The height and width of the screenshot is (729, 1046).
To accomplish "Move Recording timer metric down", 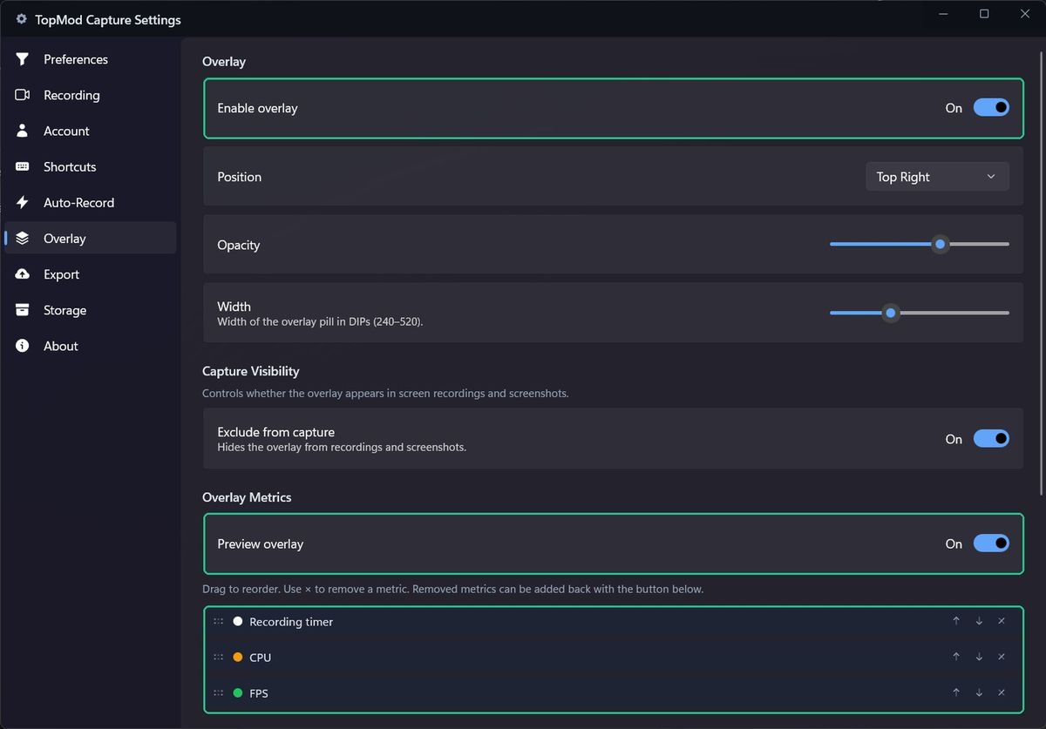I will tap(979, 621).
